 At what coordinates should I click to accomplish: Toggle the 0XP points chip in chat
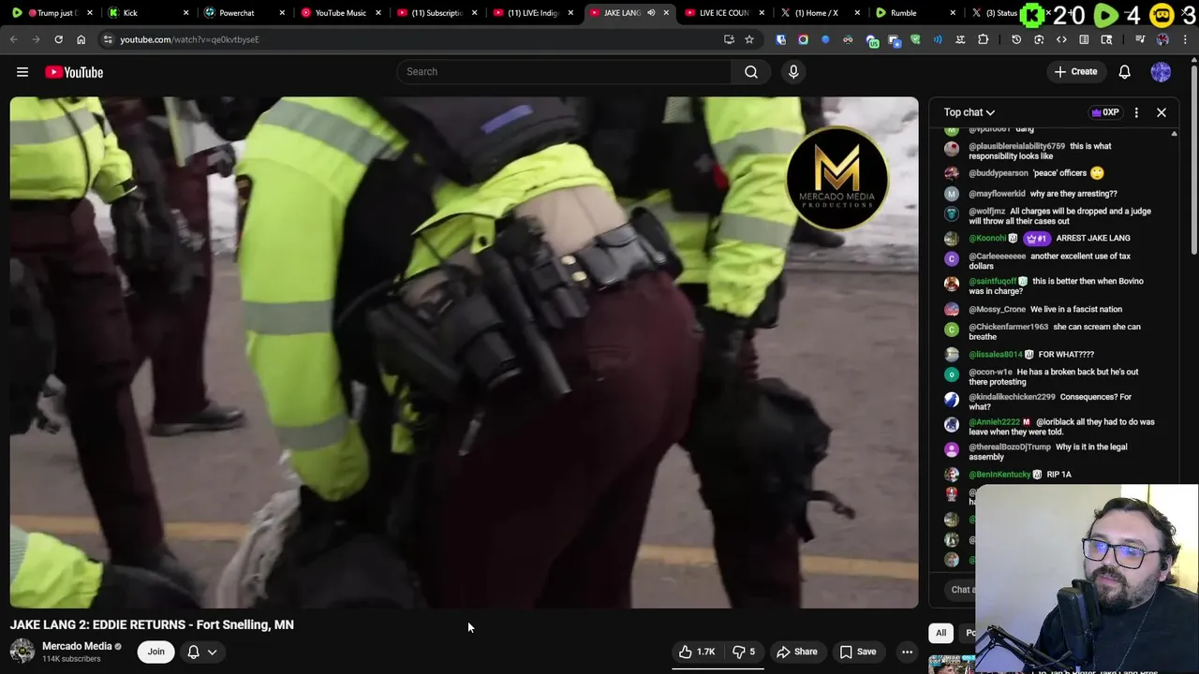(1105, 112)
